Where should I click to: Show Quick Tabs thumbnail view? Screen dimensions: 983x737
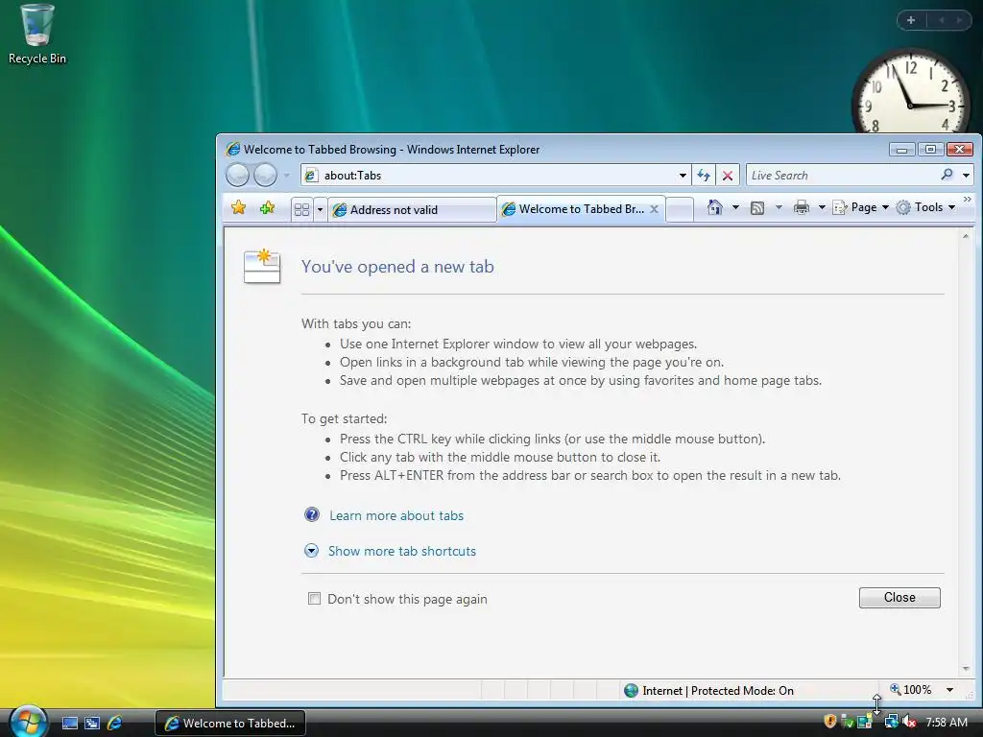[301, 209]
